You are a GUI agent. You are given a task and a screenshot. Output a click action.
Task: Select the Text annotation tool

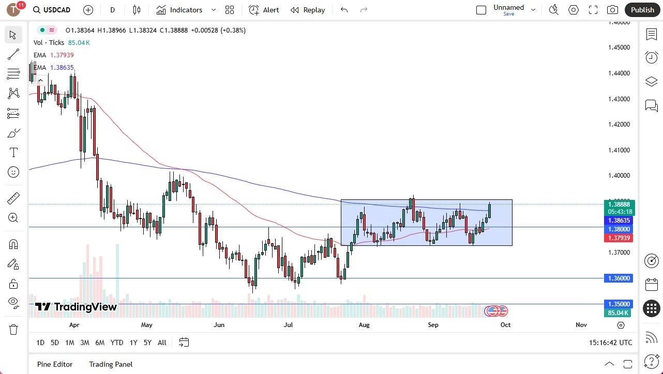click(13, 152)
